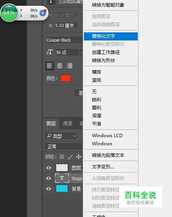172x217 pixels.
Task: Click the X position field 5.53 厘米
Action: [x=67, y=25]
